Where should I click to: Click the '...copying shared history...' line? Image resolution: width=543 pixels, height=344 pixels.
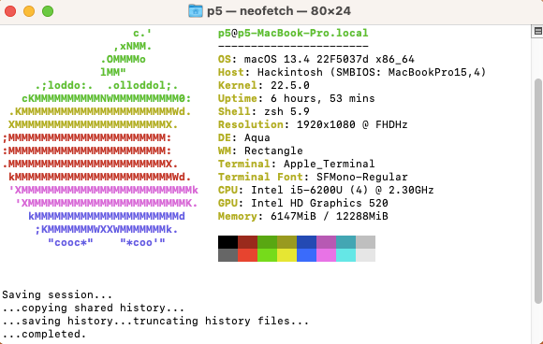point(94,308)
